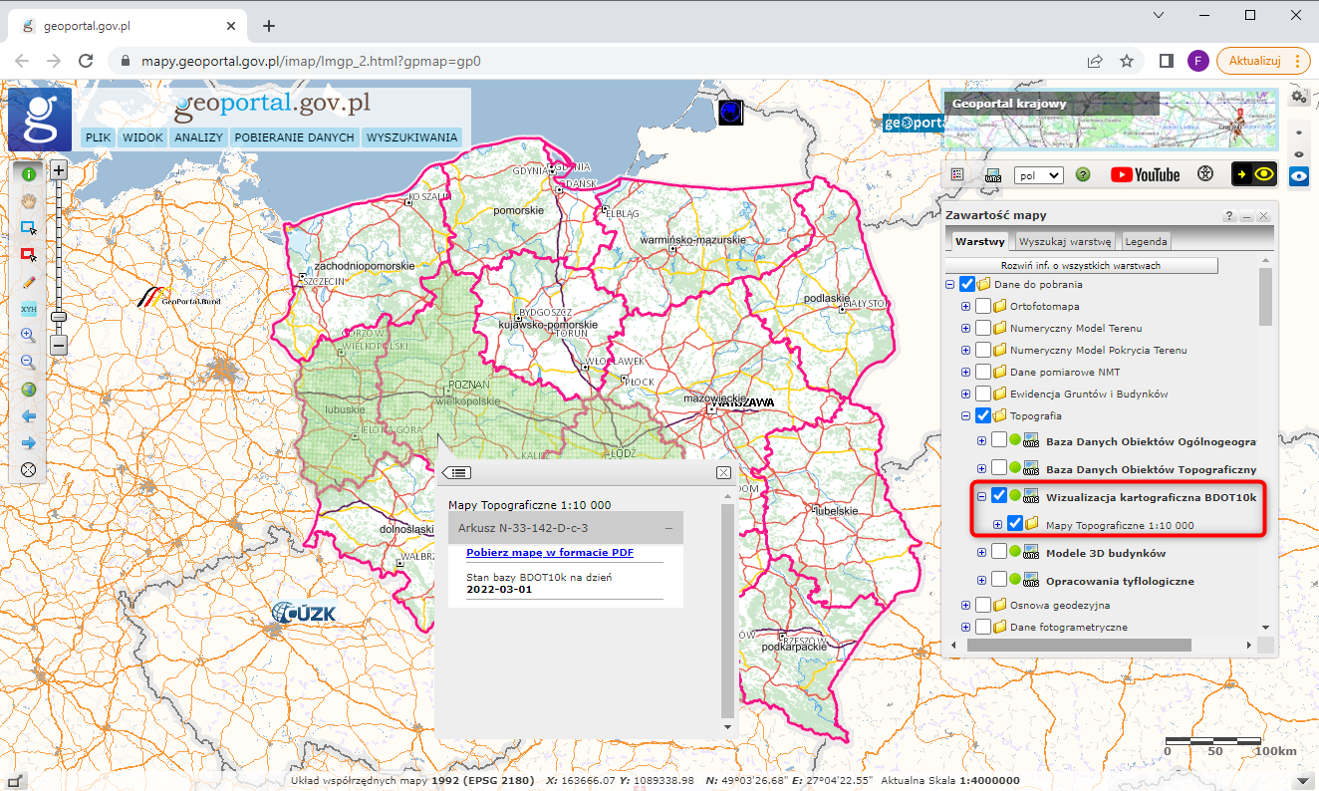The height and width of the screenshot is (791, 1319).
Task: Select the zoom out magnifier tool
Action: coord(28,362)
